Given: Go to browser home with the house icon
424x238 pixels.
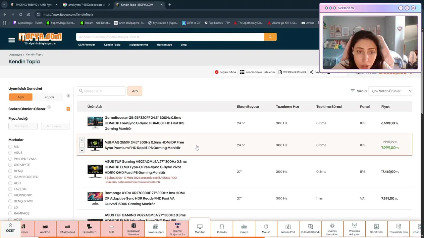Looking at the screenshot, I should pyautogui.click(x=29, y=15).
